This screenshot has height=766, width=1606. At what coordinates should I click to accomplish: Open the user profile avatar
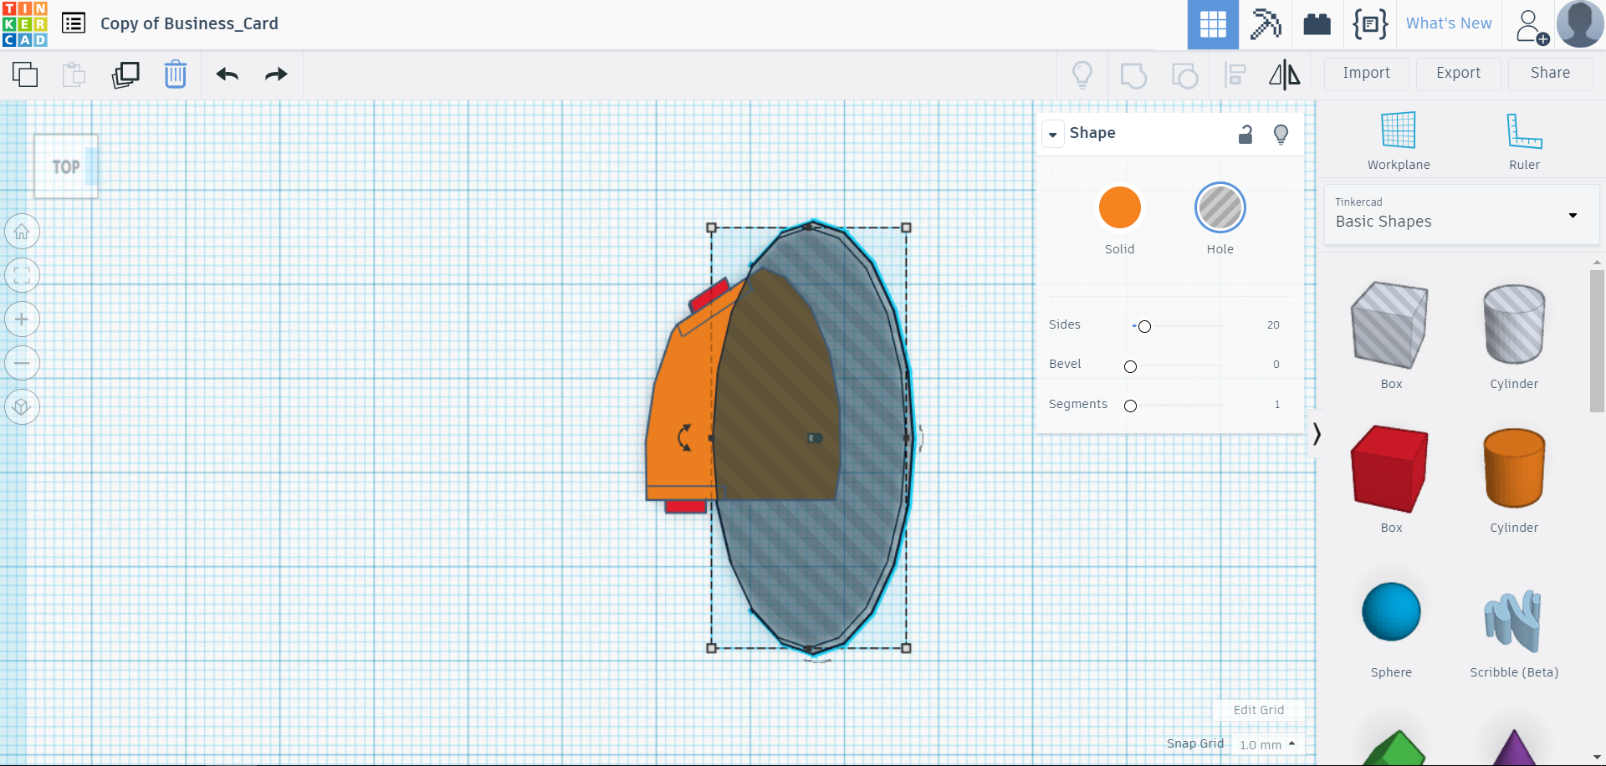click(x=1580, y=24)
